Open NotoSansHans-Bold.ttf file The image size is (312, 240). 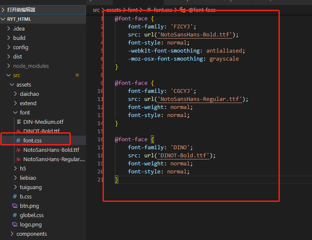(51, 150)
